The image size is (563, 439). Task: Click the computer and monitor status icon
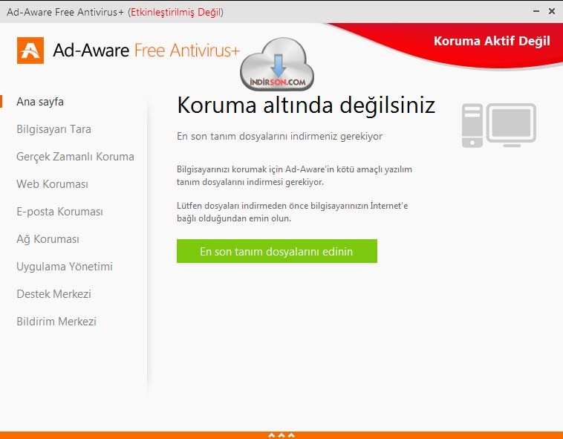(x=498, y=126)
